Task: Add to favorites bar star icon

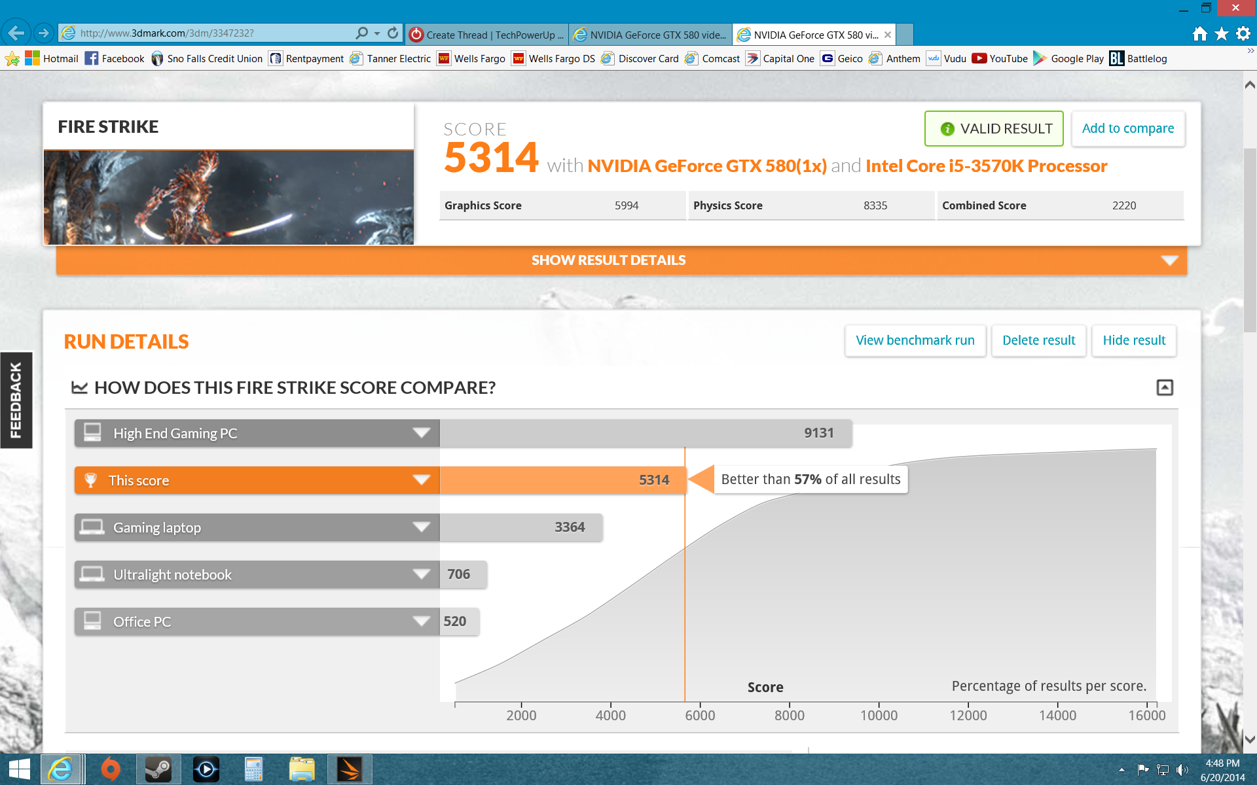Action: [x=12, y=59]
